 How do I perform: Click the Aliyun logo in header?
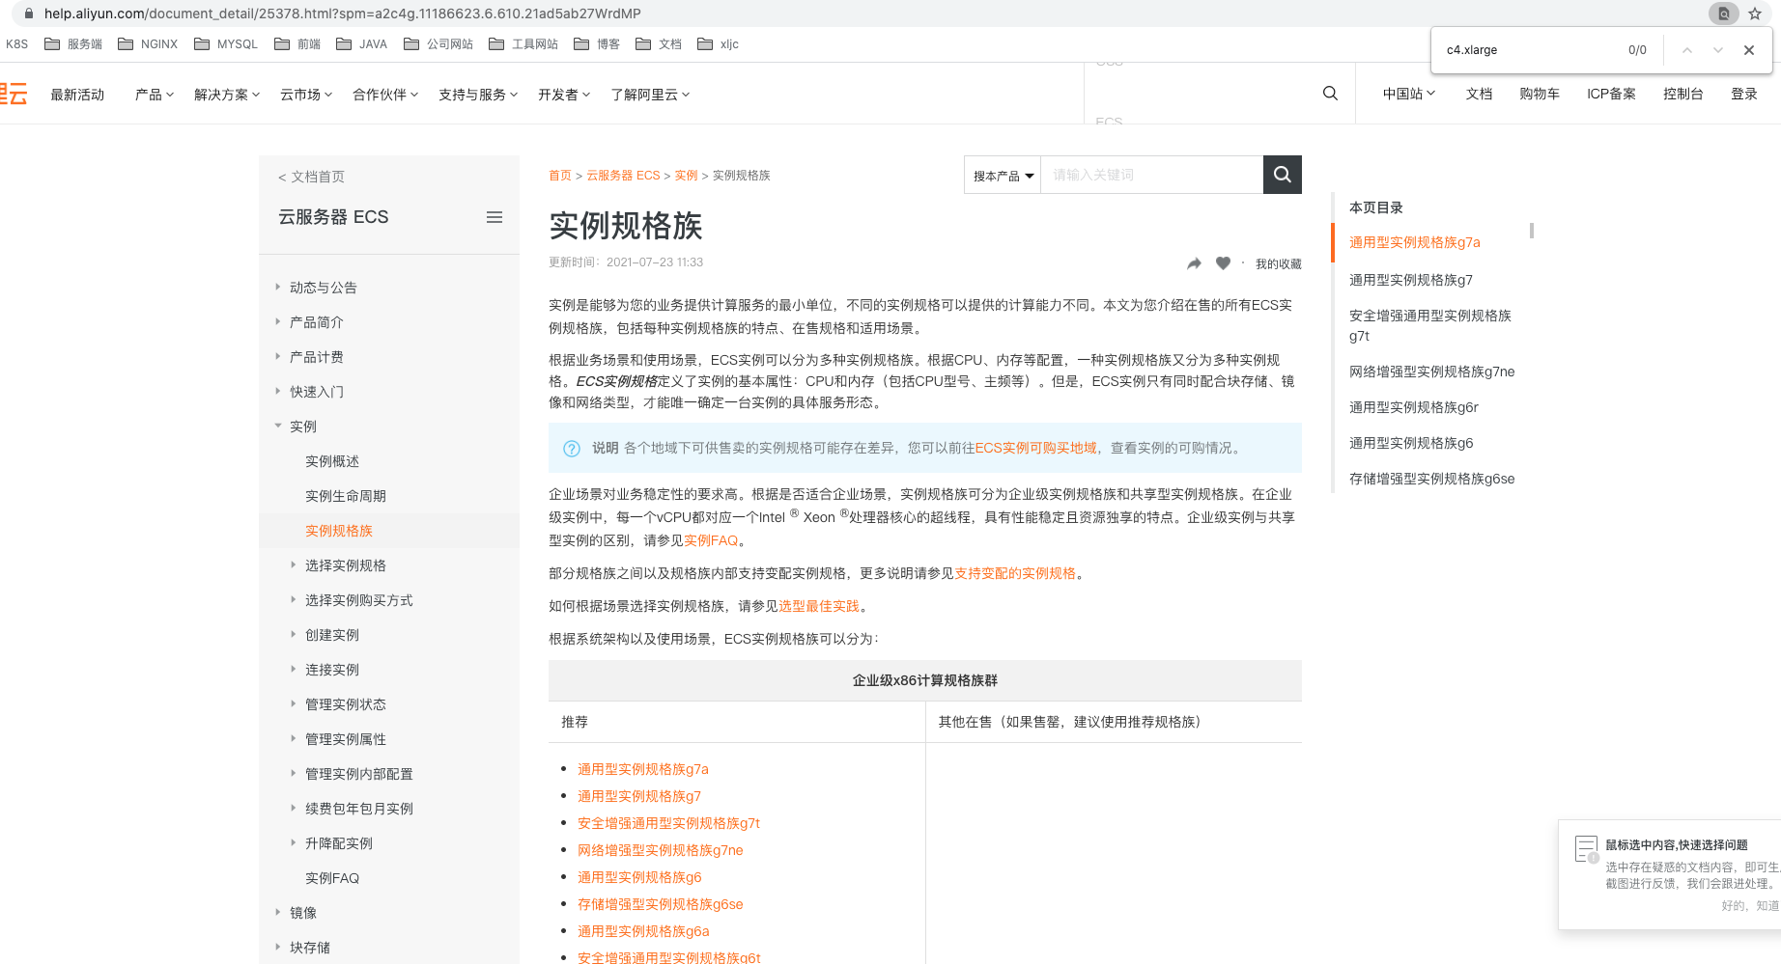click(14, 94)
